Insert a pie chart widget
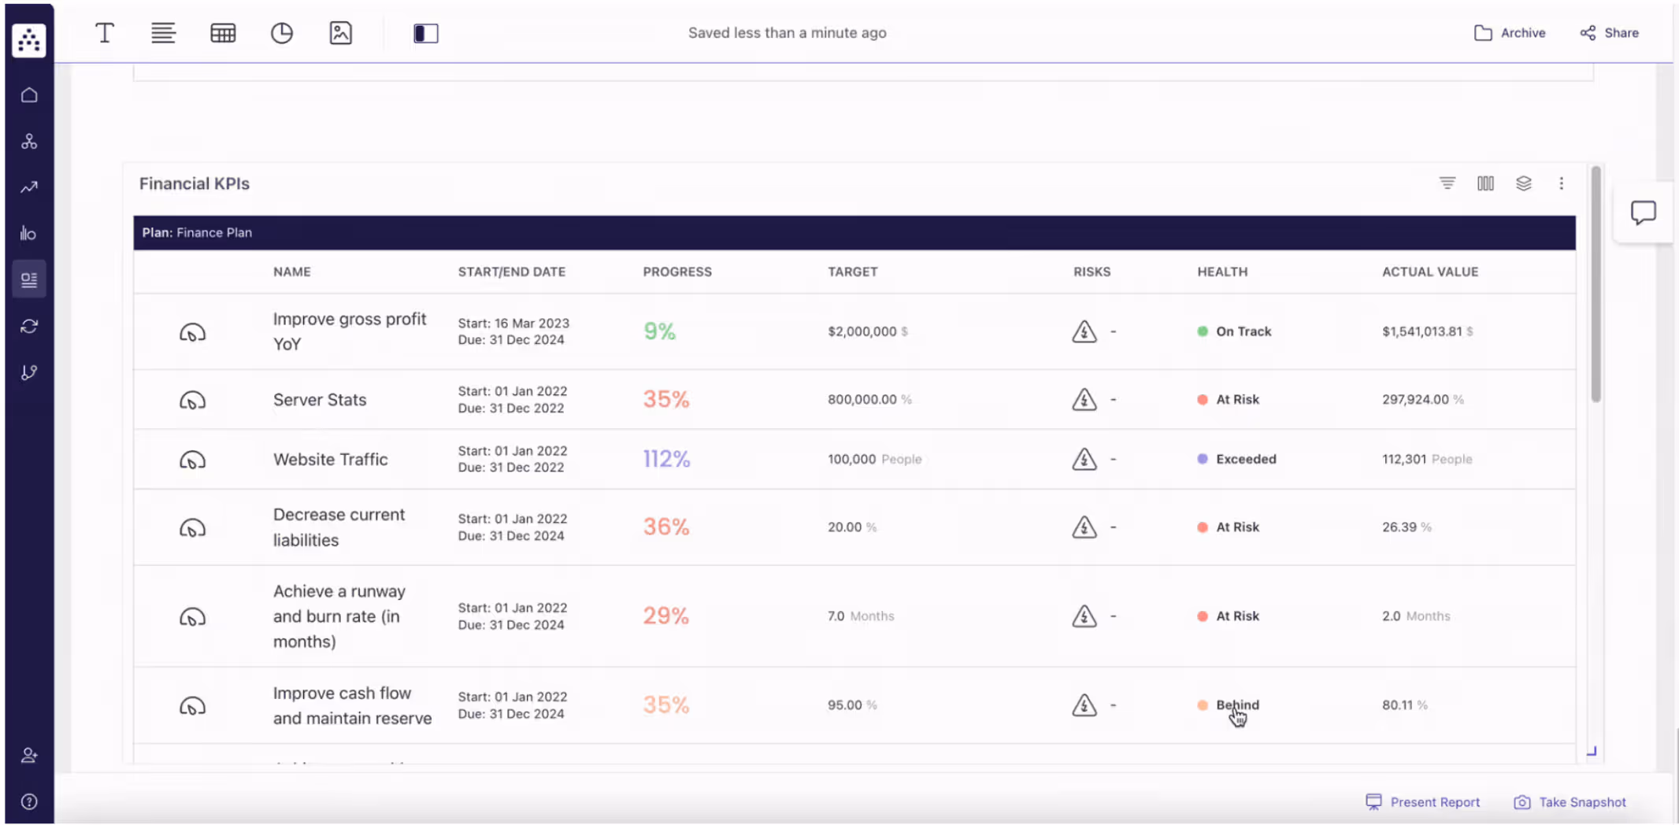This screenshot has height=825, width=1679. [282, 33]
